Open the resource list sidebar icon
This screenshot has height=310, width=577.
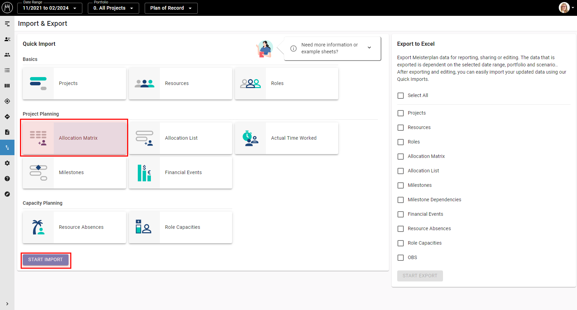tap(7, 39)
